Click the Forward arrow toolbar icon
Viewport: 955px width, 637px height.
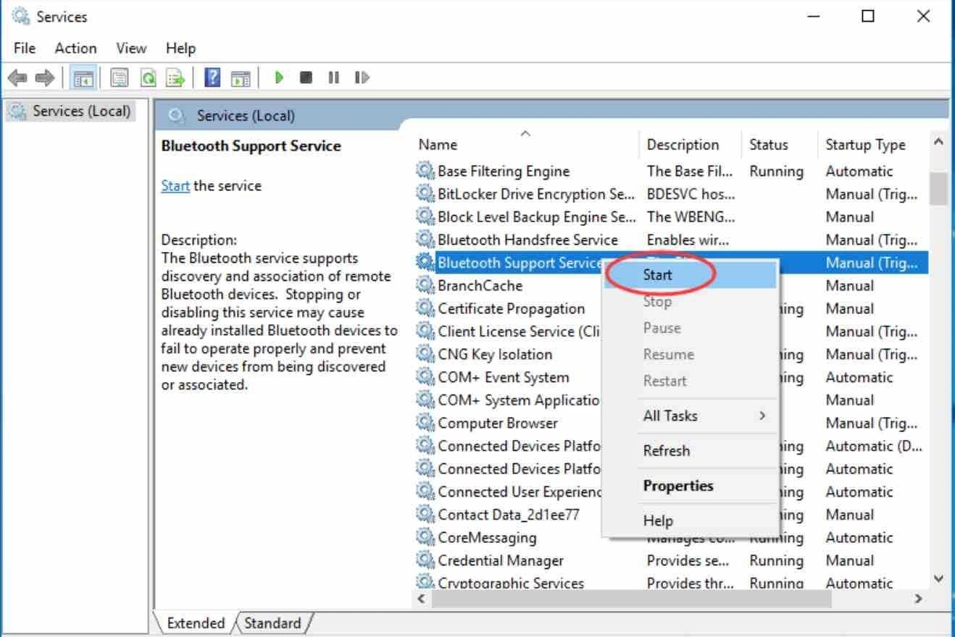pyautogui.click(x=44, y=77)
